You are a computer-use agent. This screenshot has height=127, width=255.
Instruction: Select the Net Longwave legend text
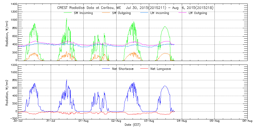tap(161, 69)
